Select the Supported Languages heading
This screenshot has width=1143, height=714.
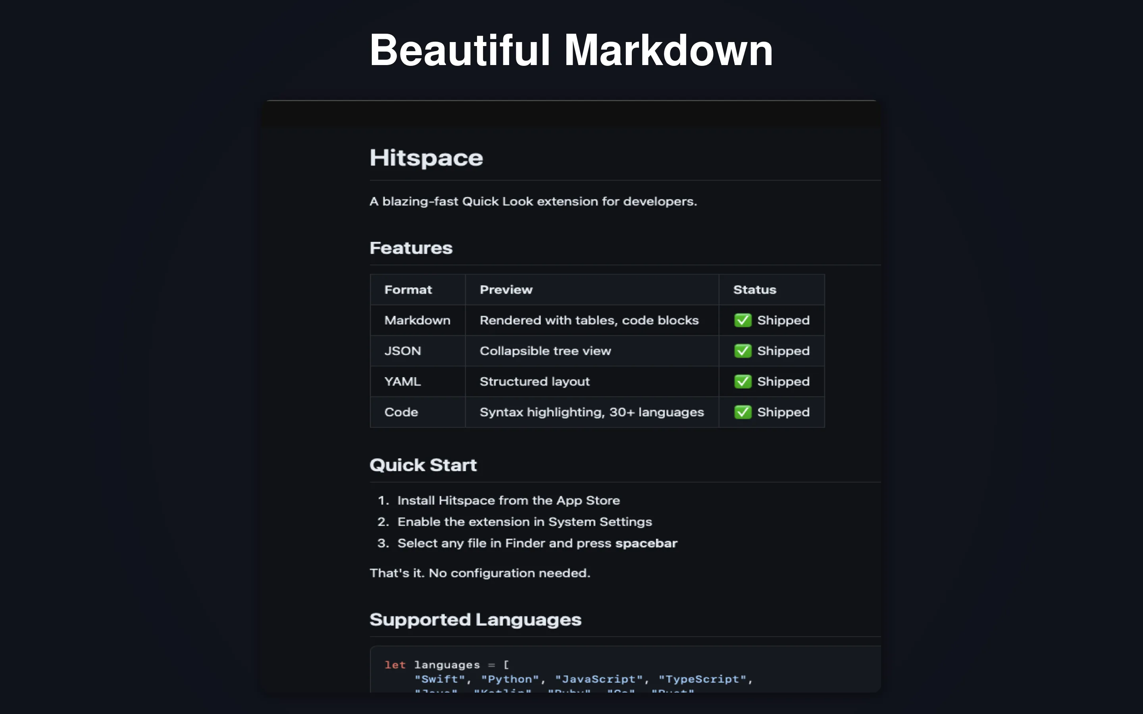[475, 620]
